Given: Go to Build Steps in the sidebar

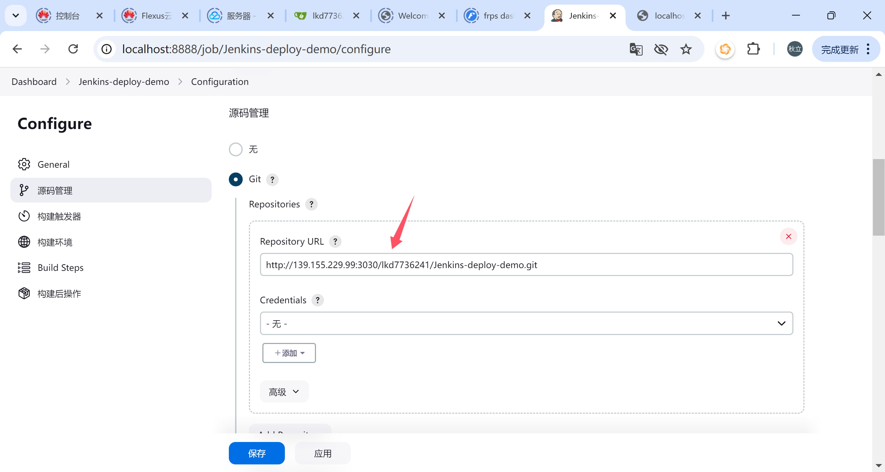Looking at the screenshot, I should [60, 268].
